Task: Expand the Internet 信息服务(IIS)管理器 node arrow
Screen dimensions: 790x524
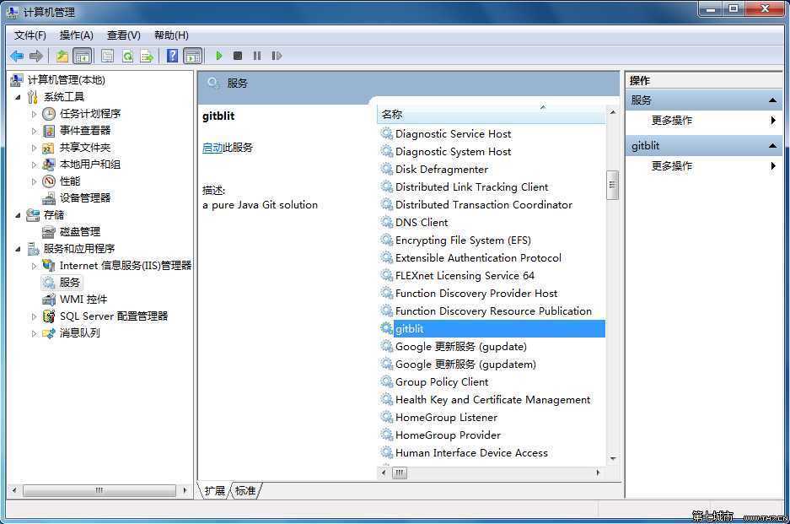Action: tap(34, 266)
